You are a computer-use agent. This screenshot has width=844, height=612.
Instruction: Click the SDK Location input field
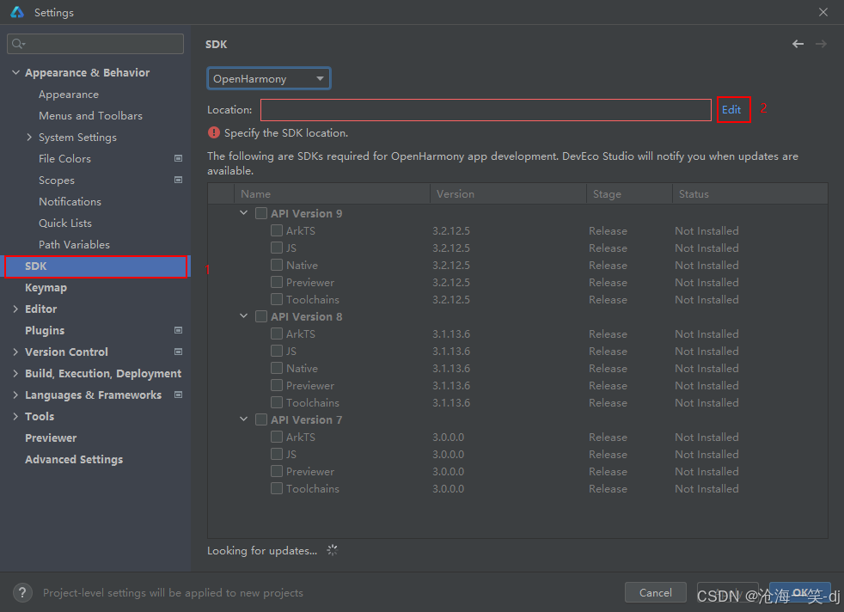pos(486,110)
